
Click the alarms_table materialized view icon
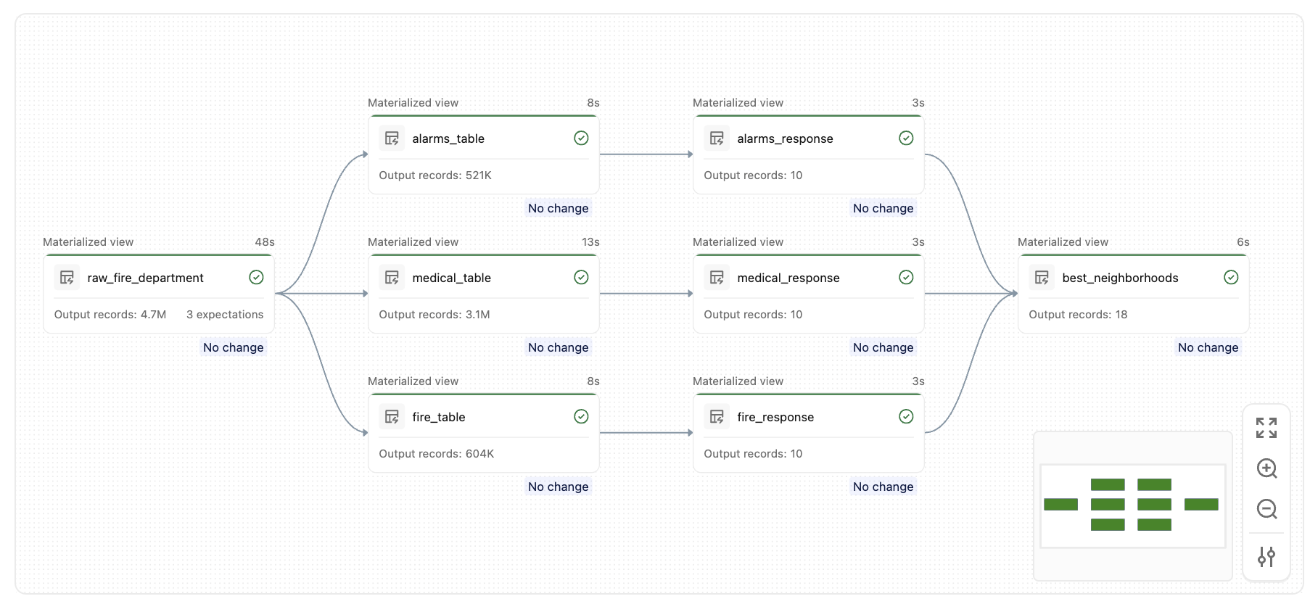point(392,138)
